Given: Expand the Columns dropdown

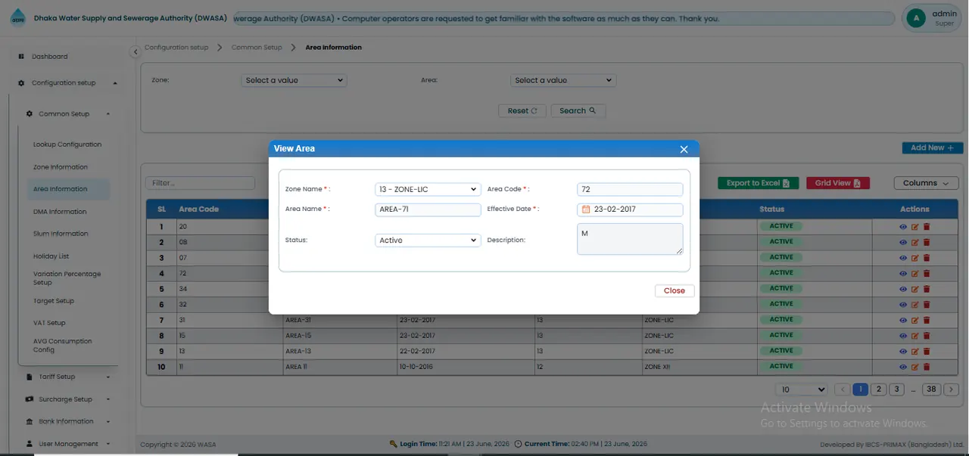Looking at the screenshot, I should click(x=926, y=183).
